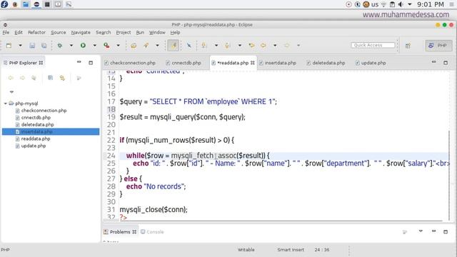Click the PHP Explorer Forward arrow icon
457x257 pixels.
click(x=22, y=78)
